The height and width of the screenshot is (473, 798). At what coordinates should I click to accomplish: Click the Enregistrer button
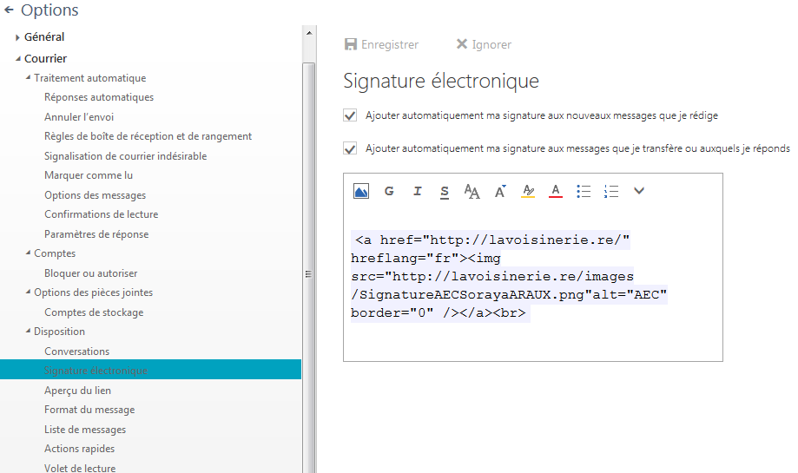click(x=381, y=44)
